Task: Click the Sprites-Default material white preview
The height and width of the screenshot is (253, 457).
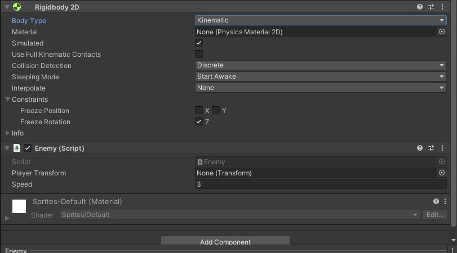Action: point(19,206)
